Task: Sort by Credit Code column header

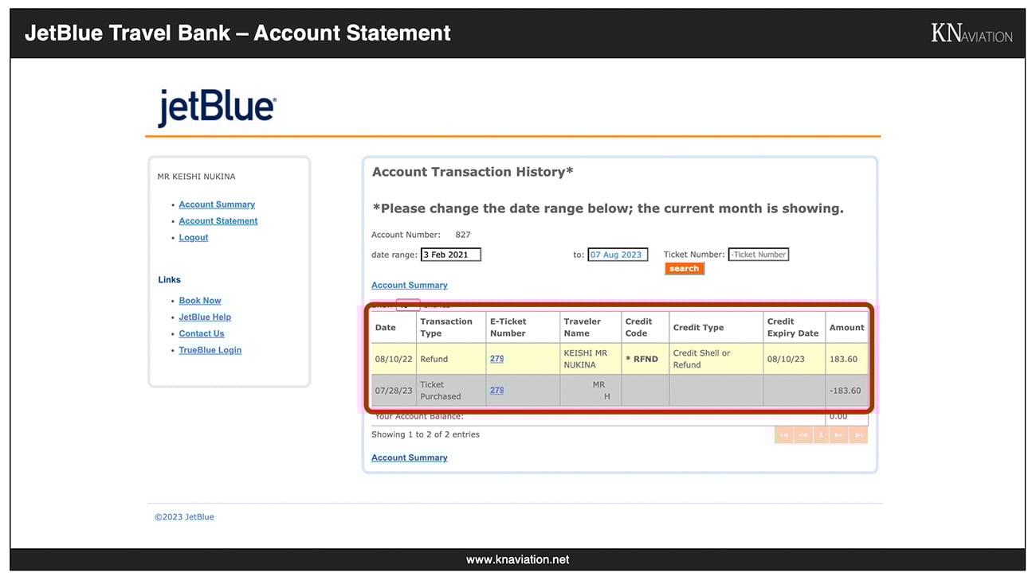Action: (x=645, y=327)
